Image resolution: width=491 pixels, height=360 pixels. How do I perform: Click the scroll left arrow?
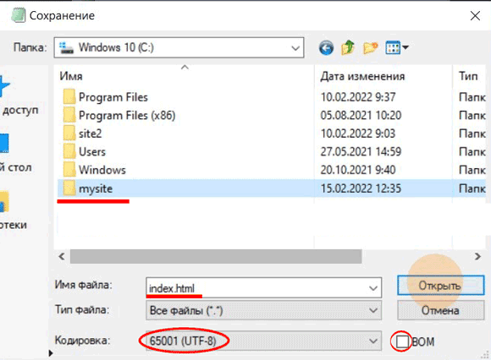(x=62, y=257)
